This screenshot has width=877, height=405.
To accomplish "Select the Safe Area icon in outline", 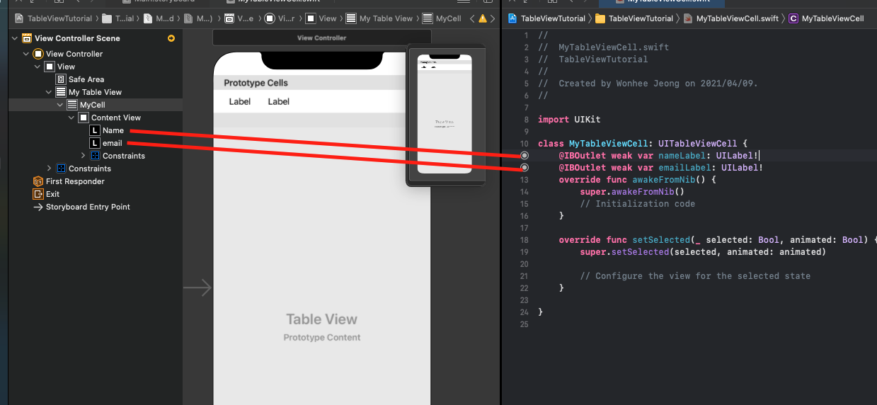I will [x=61, y=79].
